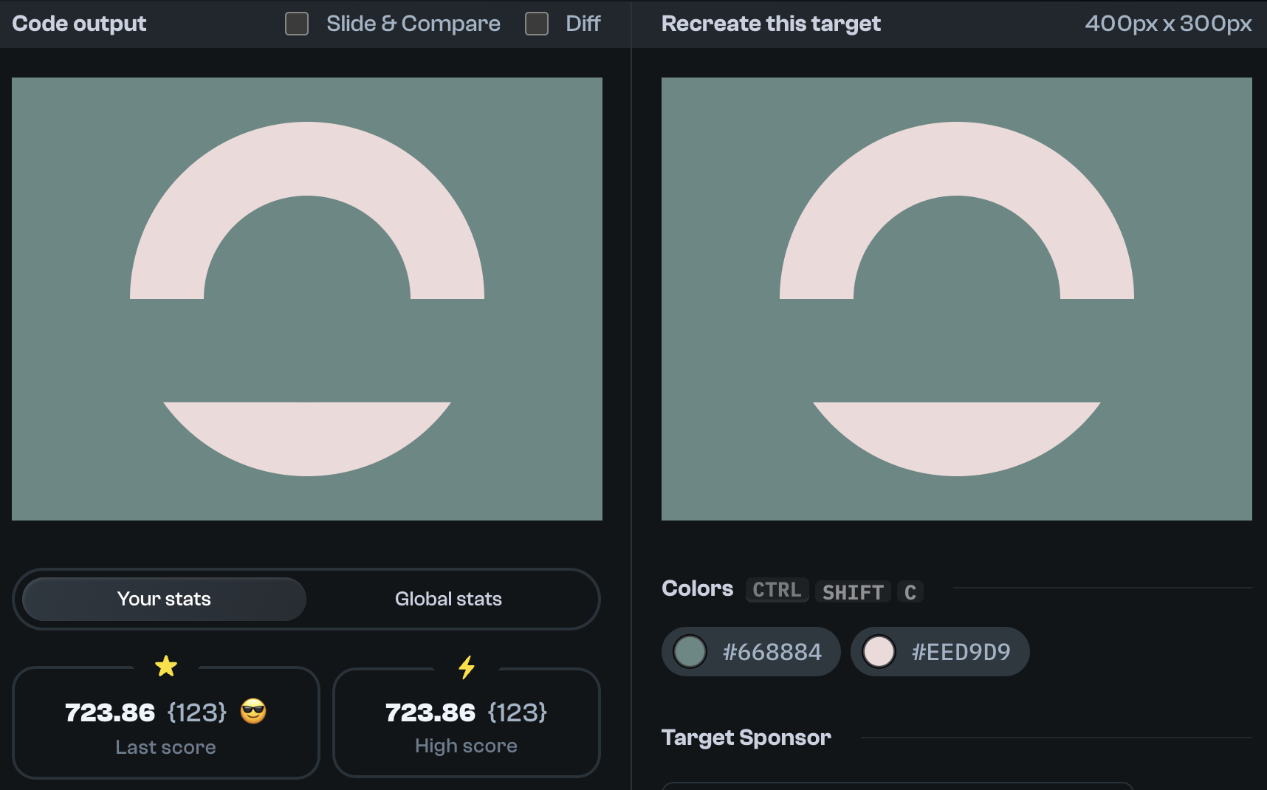Viewport: 1267px width, 790px height.
Task: Click the lightning bolt icon above High score
Action: (467, 667)
